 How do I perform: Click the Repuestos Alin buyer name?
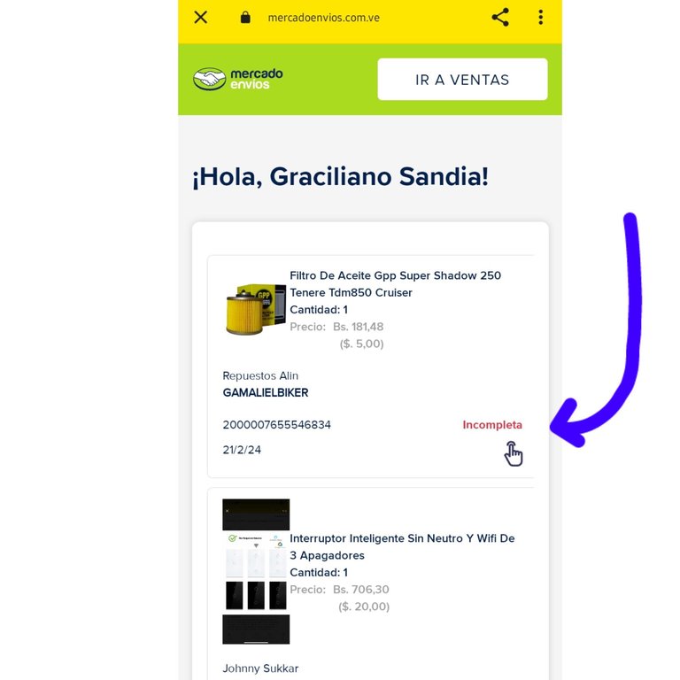click(x=260, y=375)
